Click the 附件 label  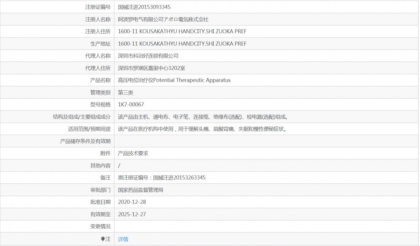pyautogui.click(x=106, y=153)
